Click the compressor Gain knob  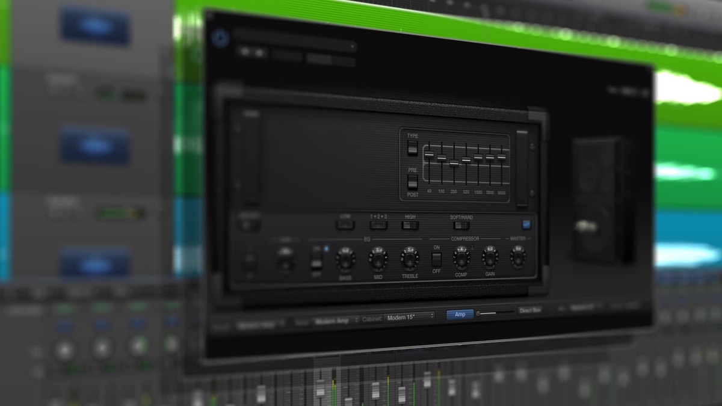pyautogui.click(x=490, y=257)
